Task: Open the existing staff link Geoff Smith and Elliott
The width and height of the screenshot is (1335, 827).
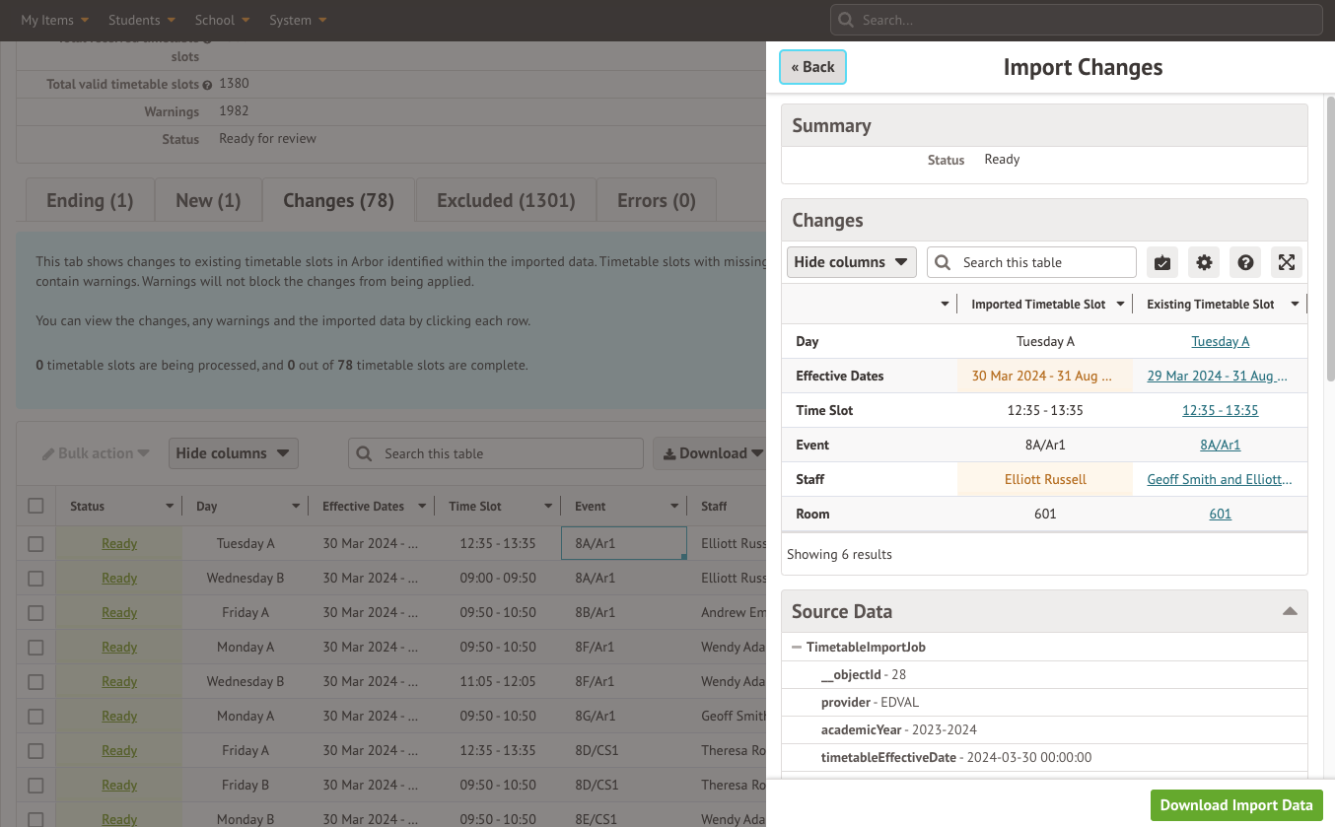Action: point(1219,479)
